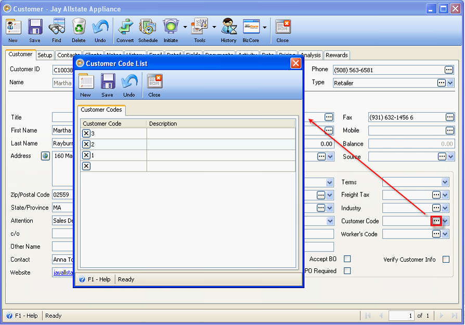
Task: Expand the Customer Code dropdown
Action: pyautogui.click(x=445, y=221)
